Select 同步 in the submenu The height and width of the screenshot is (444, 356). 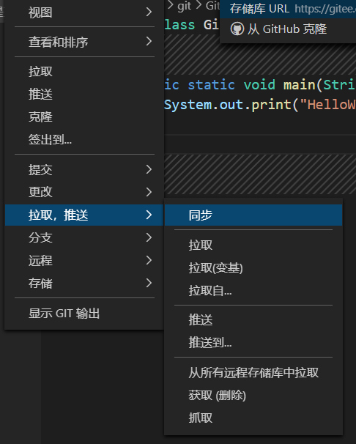pyautogui.click(x=253, y=215)
